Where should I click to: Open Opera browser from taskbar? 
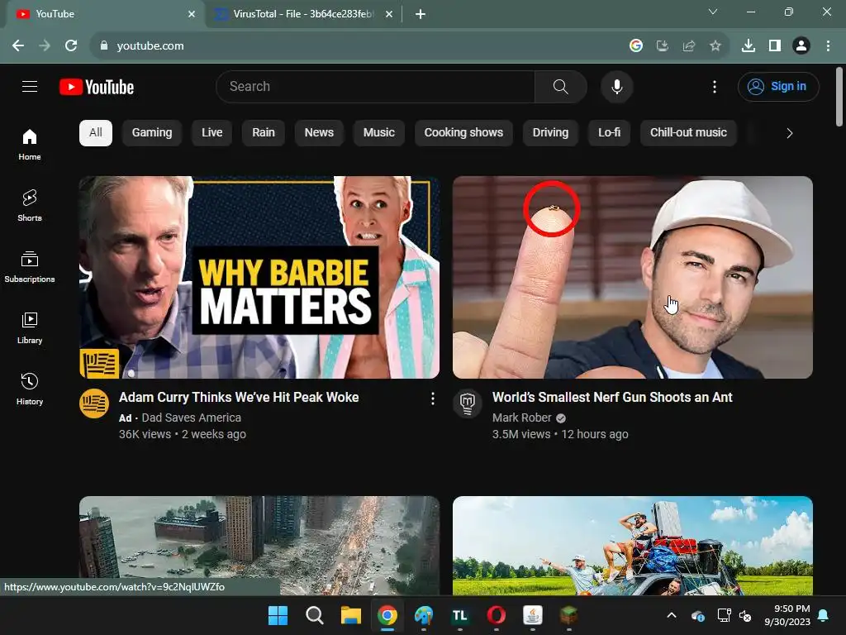tap(496, 615)
